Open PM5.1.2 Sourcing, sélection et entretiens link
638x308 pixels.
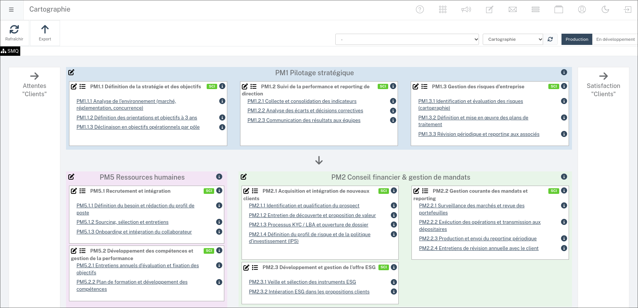(x=122, y=222)
